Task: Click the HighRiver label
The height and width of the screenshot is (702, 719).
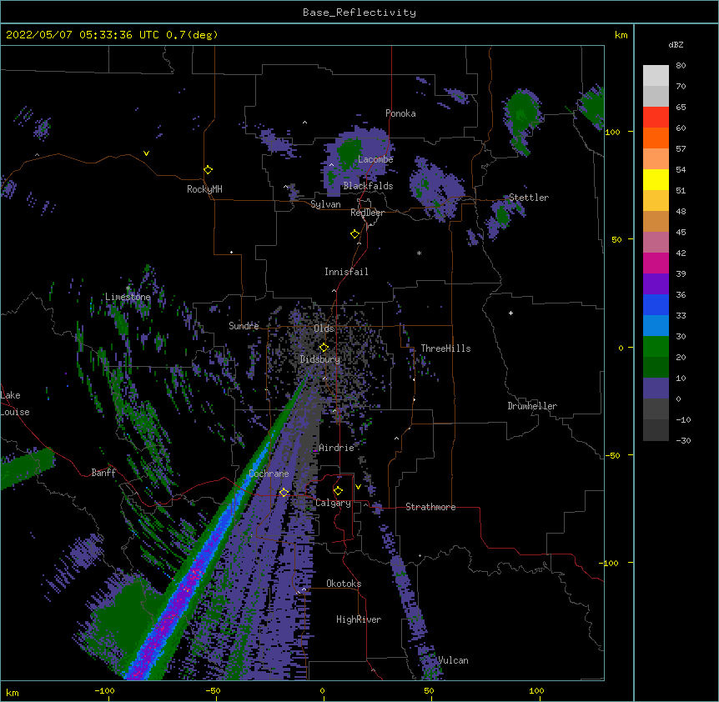Action: pyautogui.click(x=359, y=619)
